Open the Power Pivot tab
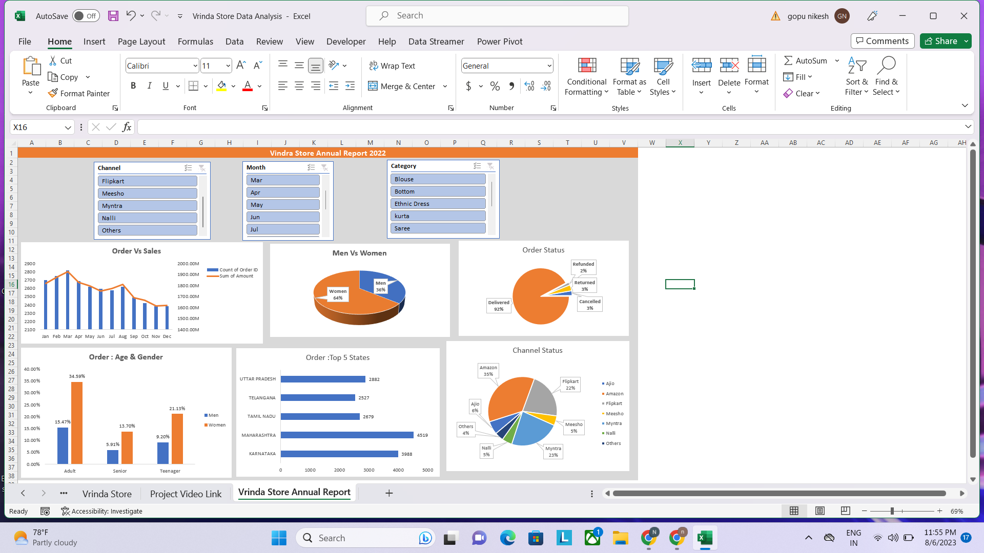Viewport: 984px width, 553px height. click(x=500, y=41)
